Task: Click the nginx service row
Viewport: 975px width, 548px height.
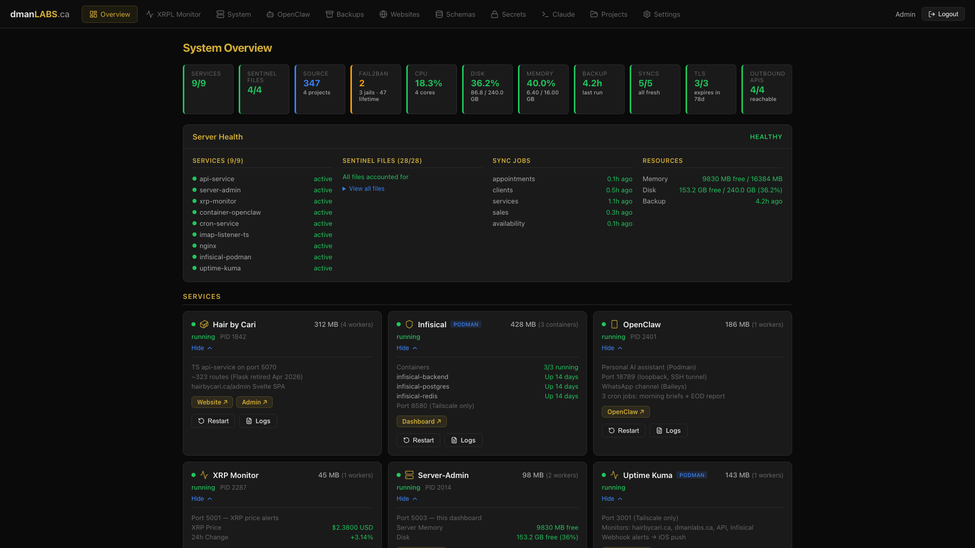Action: 262,246
